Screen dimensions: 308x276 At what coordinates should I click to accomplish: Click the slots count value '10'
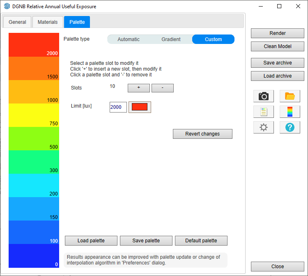[x=113, y=86]
